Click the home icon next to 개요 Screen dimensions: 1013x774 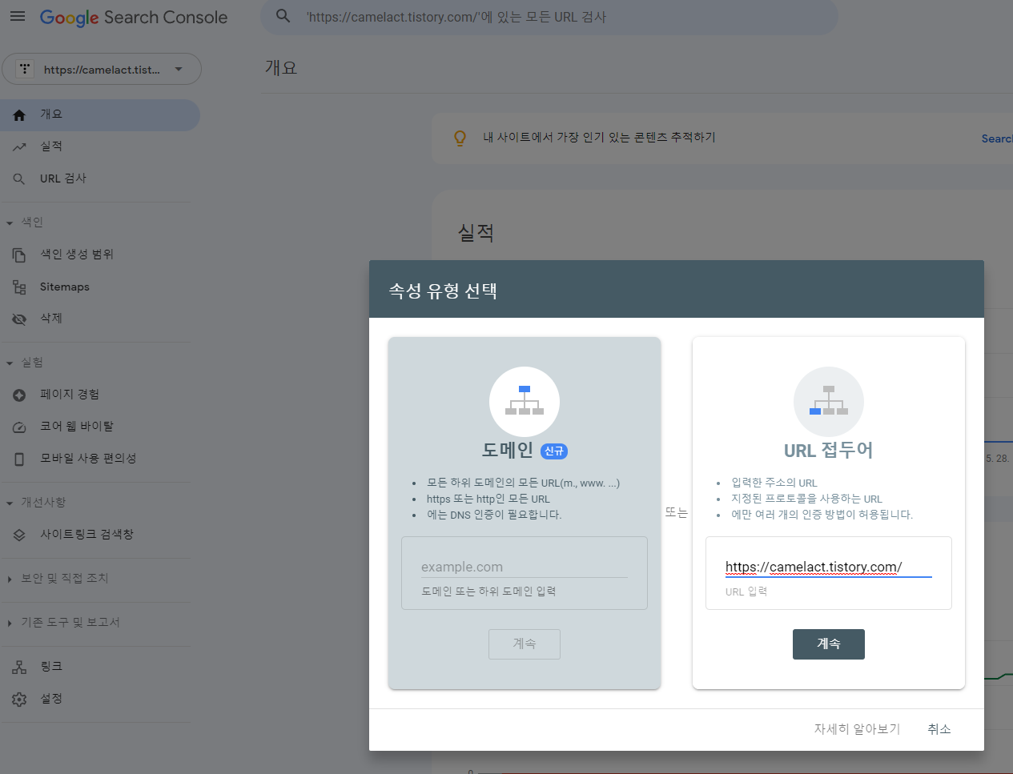(x=19, y=115)
